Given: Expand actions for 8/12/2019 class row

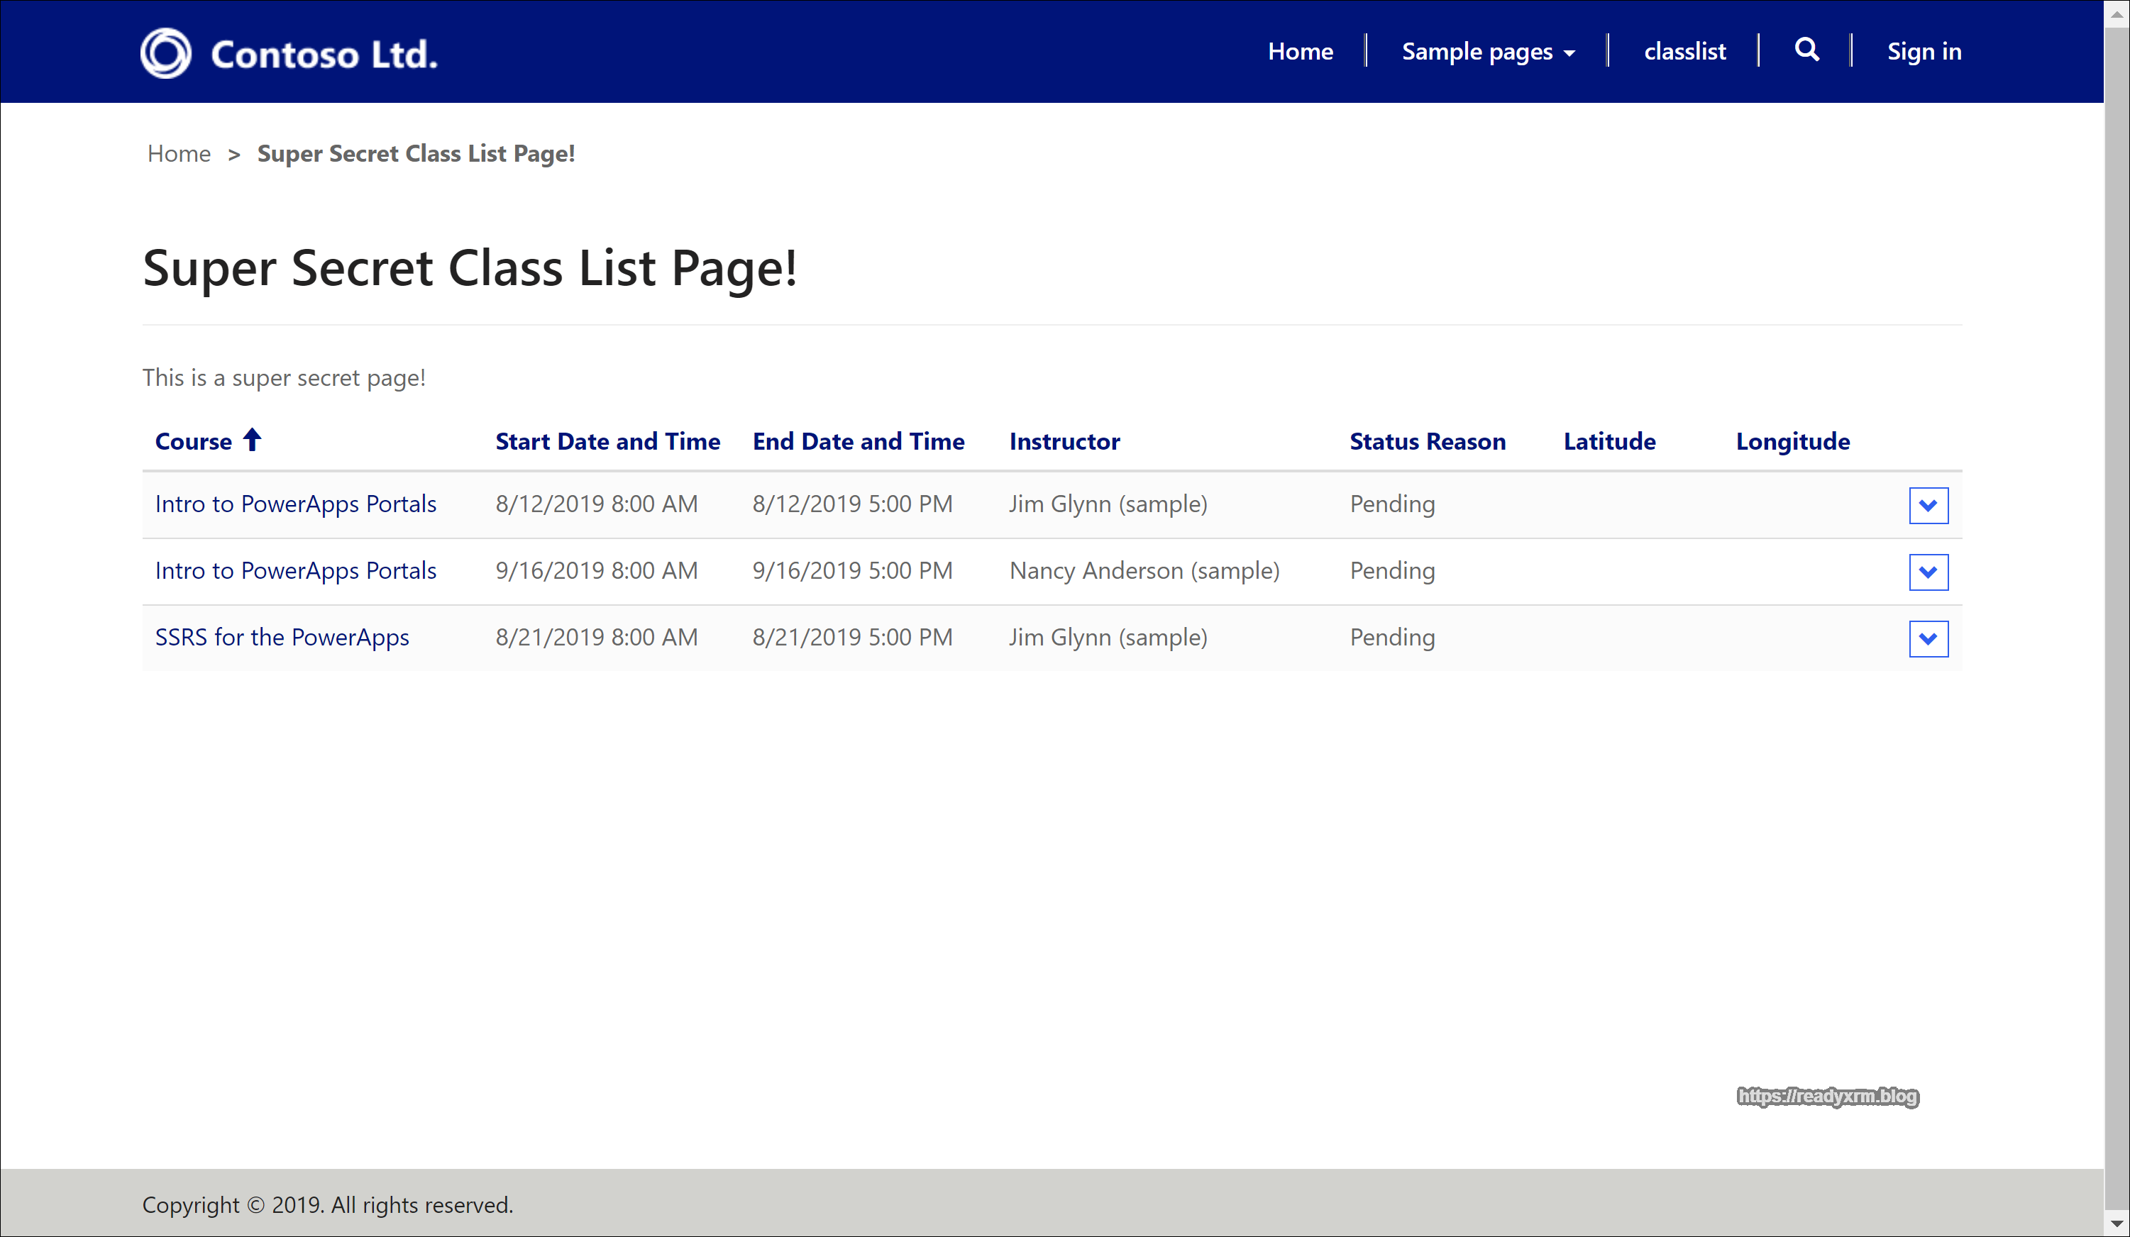Looking at the screenshot, I should tap(1928, 505).
